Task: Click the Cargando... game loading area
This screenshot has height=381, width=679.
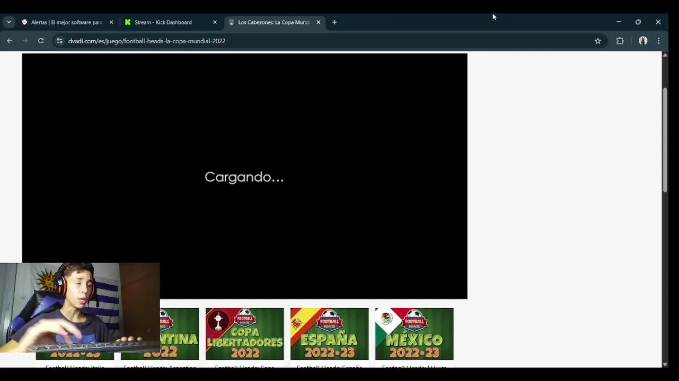Action: (244, 176)
